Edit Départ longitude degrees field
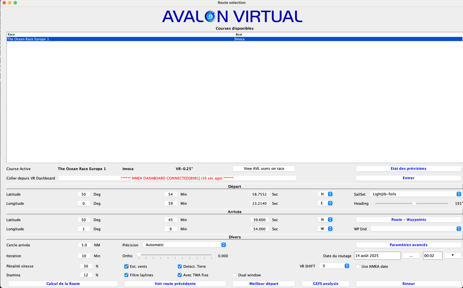 tap(84, 204)
